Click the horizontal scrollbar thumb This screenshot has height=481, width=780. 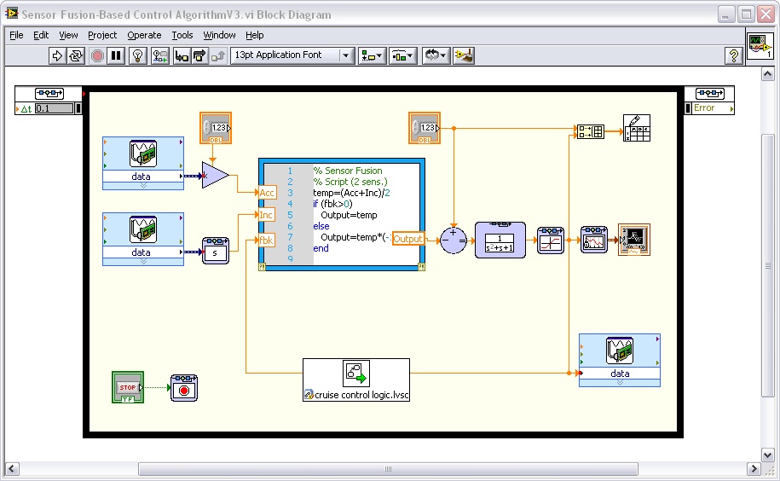387,469
